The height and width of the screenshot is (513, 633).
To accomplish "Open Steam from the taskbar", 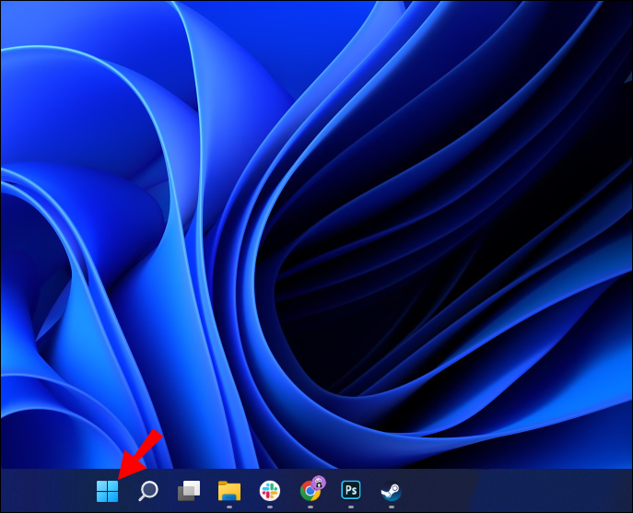I will coord(392,490).
